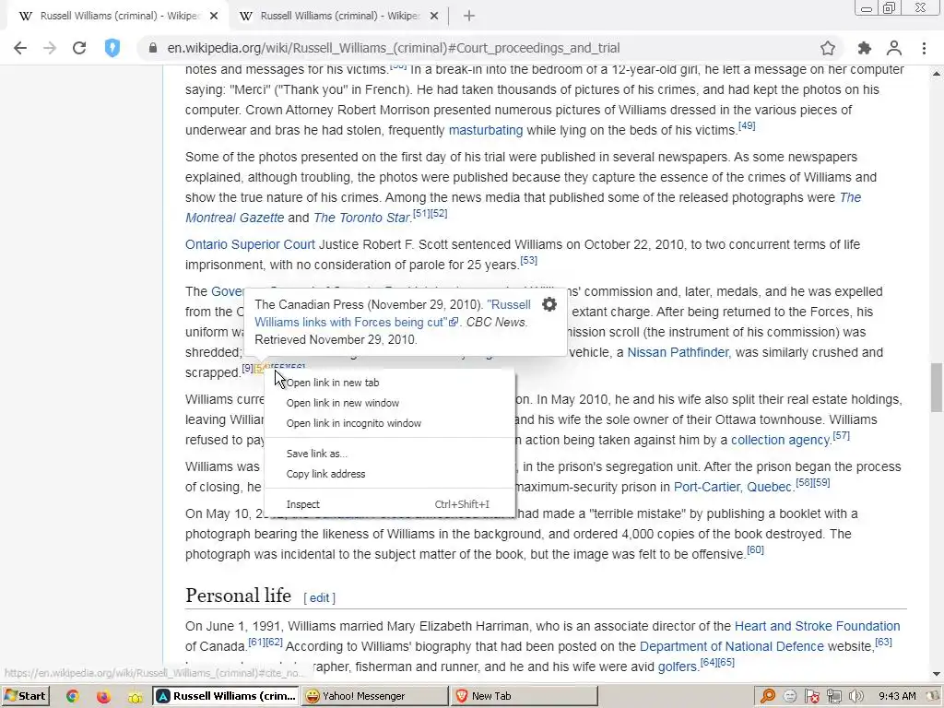Edit the Personal life section
The height and width of the screenshot is (708, 944).
(x=319, y=597)
